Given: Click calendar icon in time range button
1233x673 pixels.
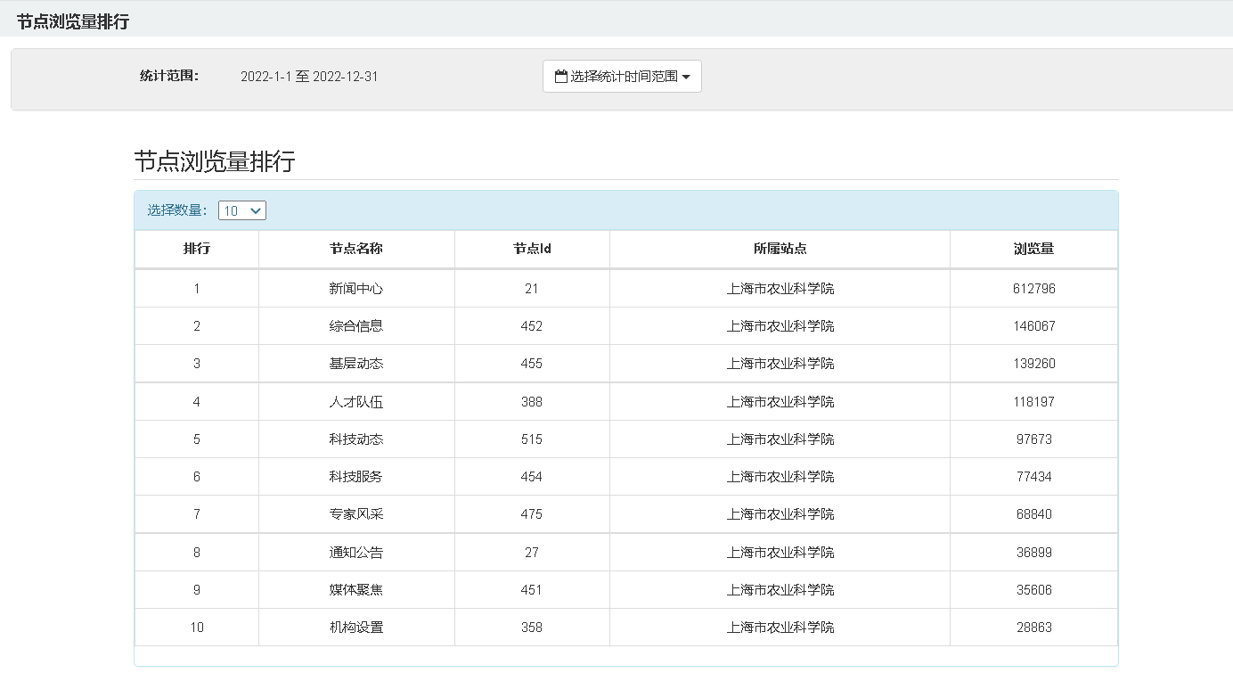Looking at the screenshot, I should 560,77.
